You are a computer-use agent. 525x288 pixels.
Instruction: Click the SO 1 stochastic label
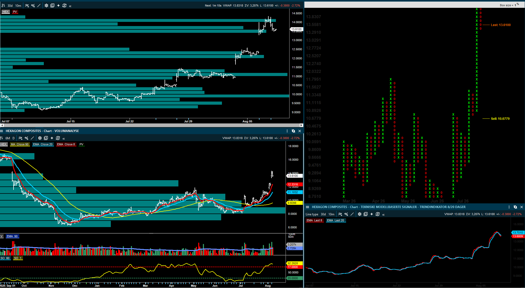tap(18, 258)
